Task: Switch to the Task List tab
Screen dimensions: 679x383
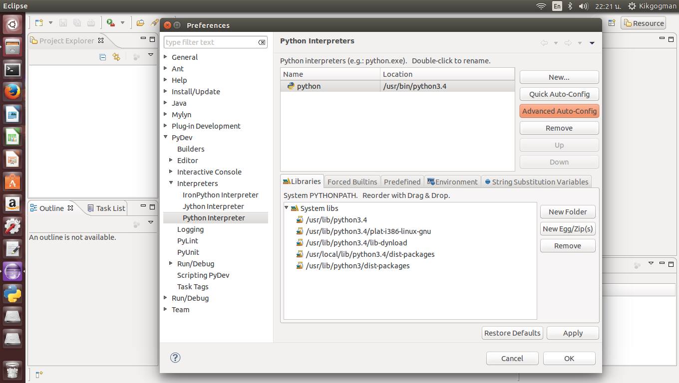Action: point(106,208)
